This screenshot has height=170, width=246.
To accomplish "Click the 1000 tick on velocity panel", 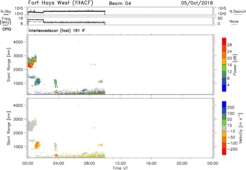I will [x=18, y=147].
